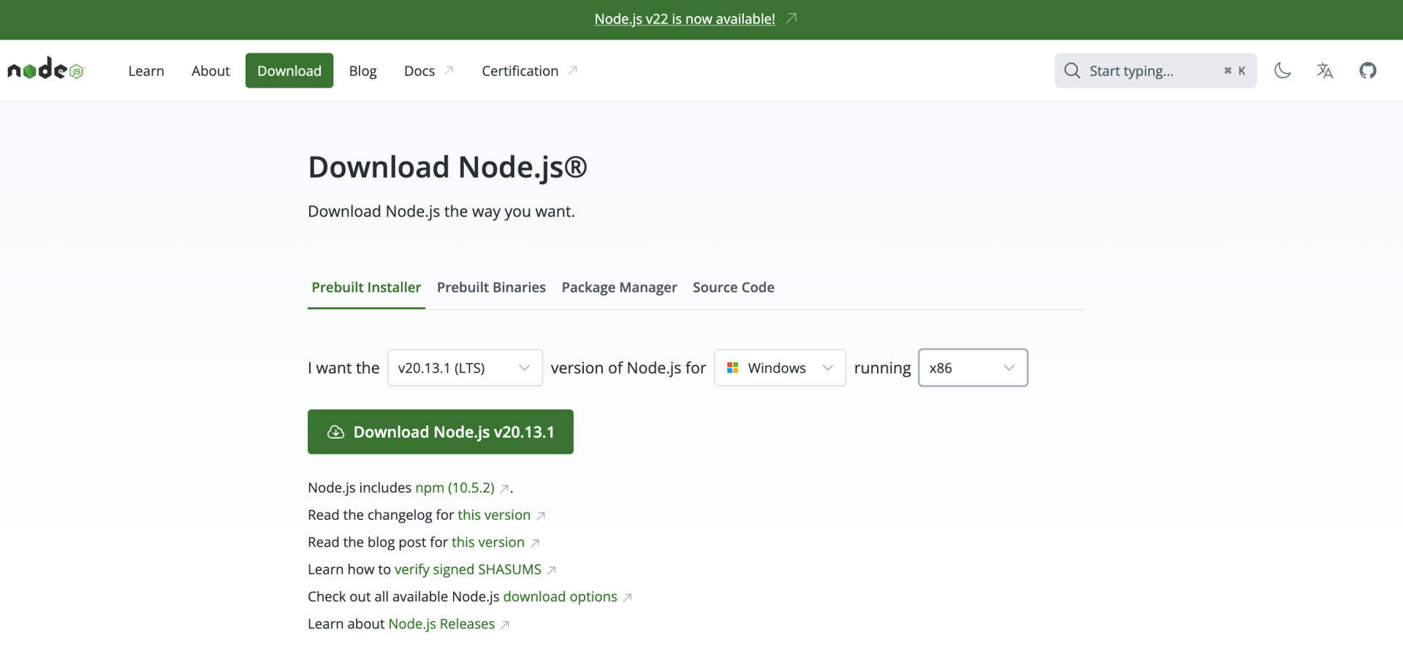Image resolution: width=1403 pixels, height=671 pixels.
Task: Open the Blog navigation item
Action: coord(363,71)
